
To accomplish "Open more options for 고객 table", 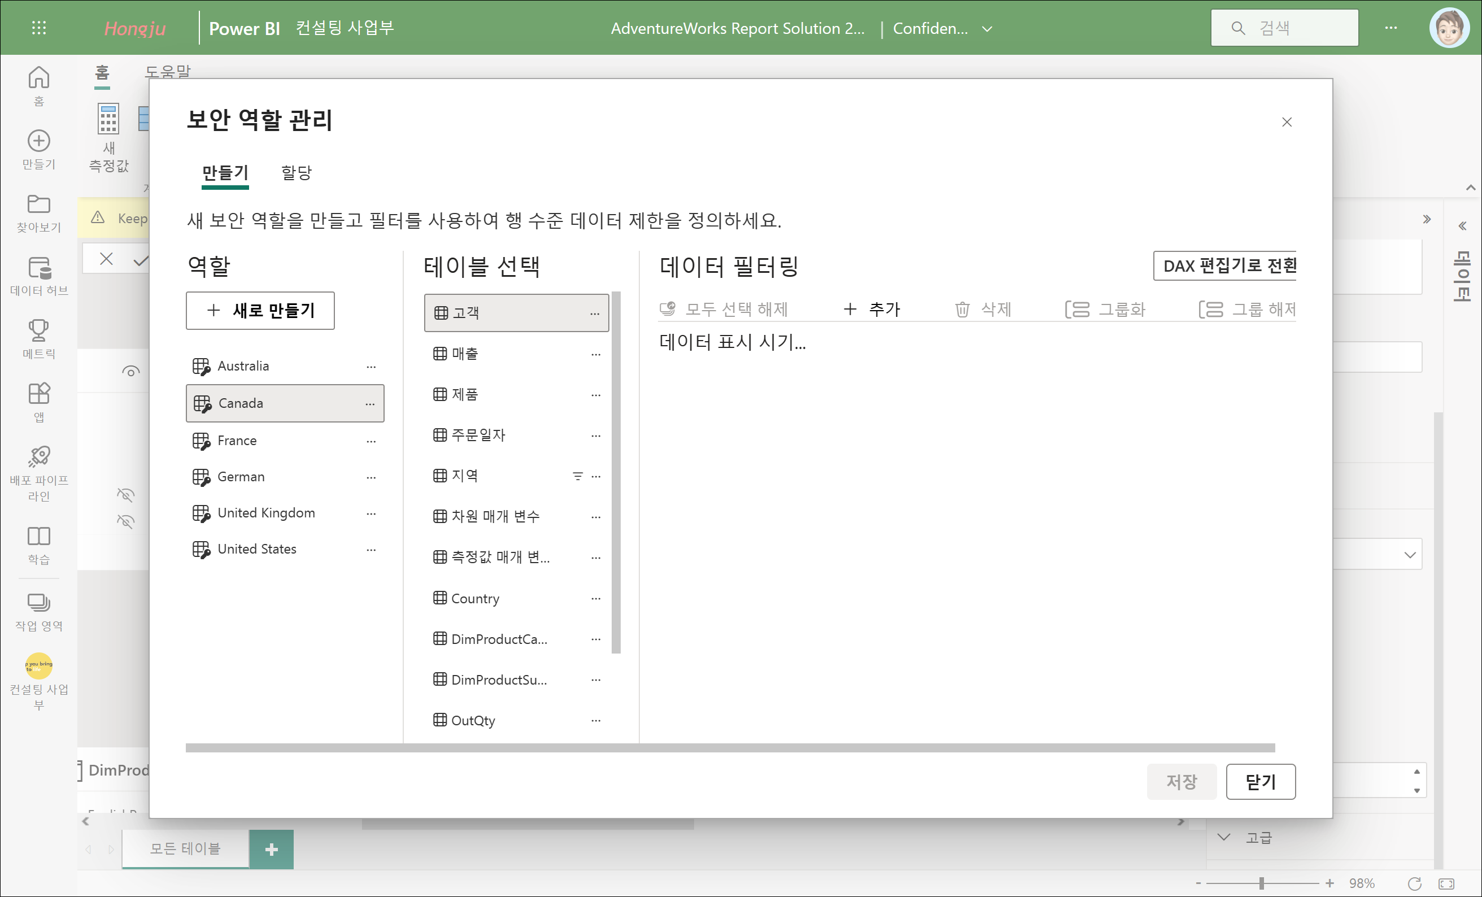I will [x=594, y=313].
